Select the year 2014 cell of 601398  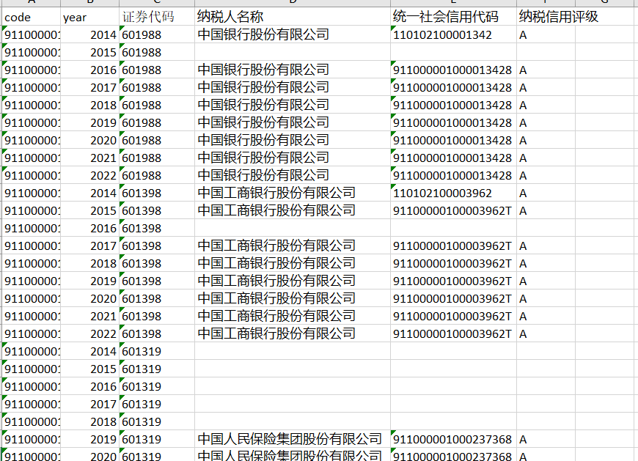click(x=89, y=193)
